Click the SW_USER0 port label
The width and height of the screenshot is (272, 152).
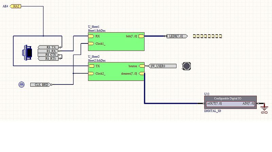[161, 66]
